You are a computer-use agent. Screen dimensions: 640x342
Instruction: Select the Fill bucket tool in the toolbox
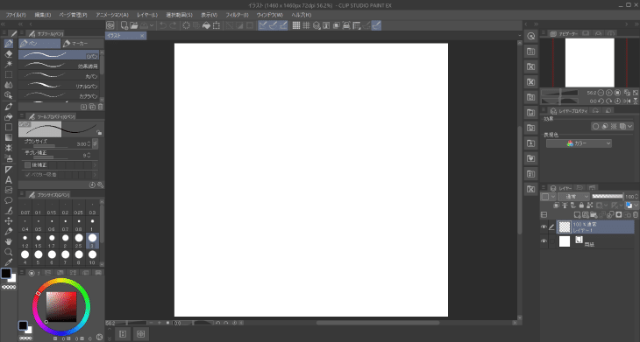point(9,117)
